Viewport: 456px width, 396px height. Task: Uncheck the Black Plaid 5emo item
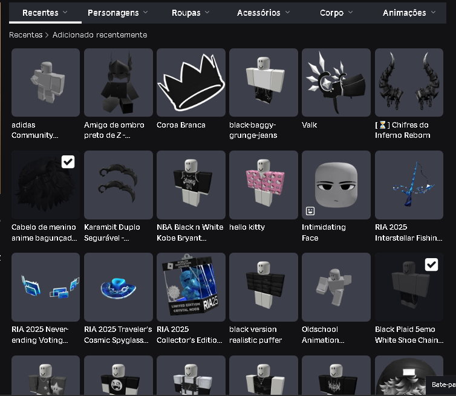point(431,264)
